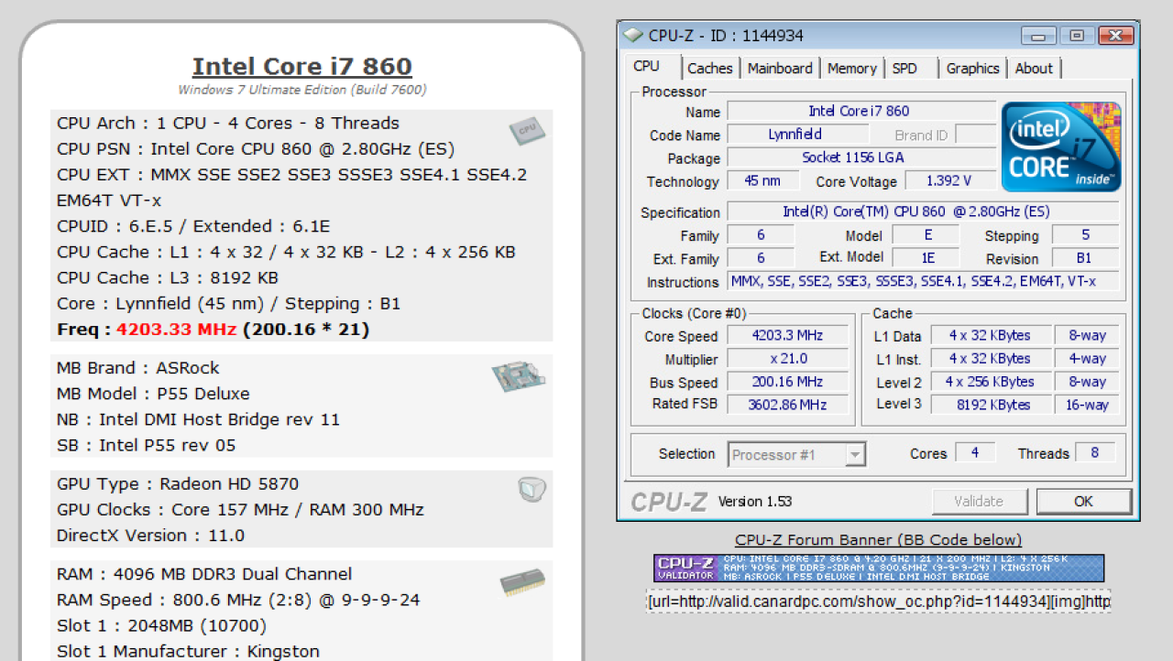Click the red 4203.33 MHz frequency text

tap(176, 330)
